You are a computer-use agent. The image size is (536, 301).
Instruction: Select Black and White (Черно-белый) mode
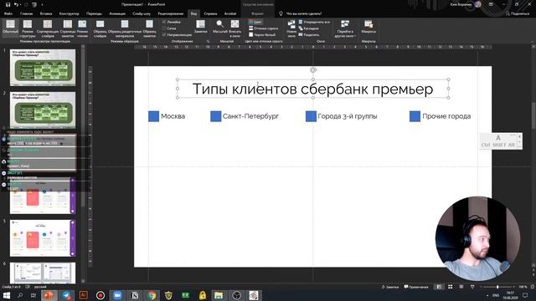tap(262, 35)
